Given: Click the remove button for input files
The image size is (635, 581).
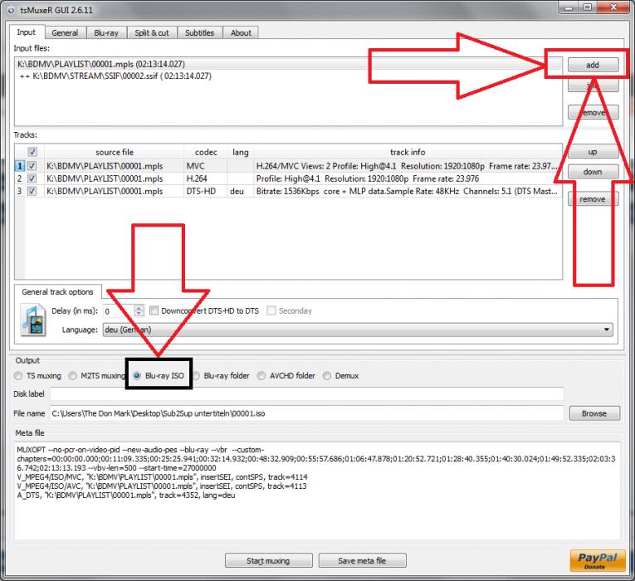Looking at the screenshot, I should tap(593, 112).
